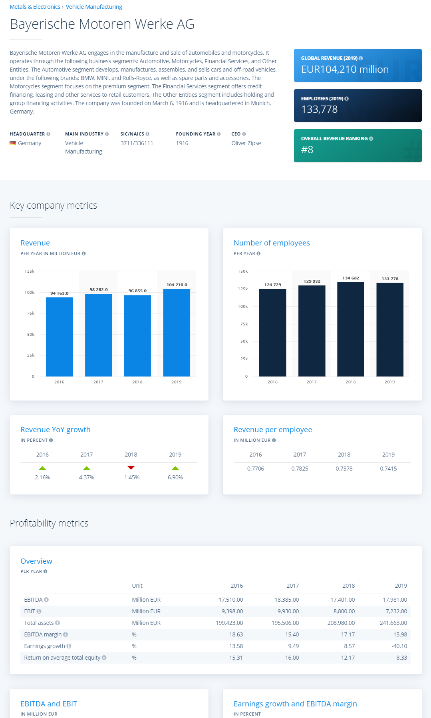Click the 2017 revenue bar labeled 98 282.0
The image size is (431, 718).
click(99, 335)
